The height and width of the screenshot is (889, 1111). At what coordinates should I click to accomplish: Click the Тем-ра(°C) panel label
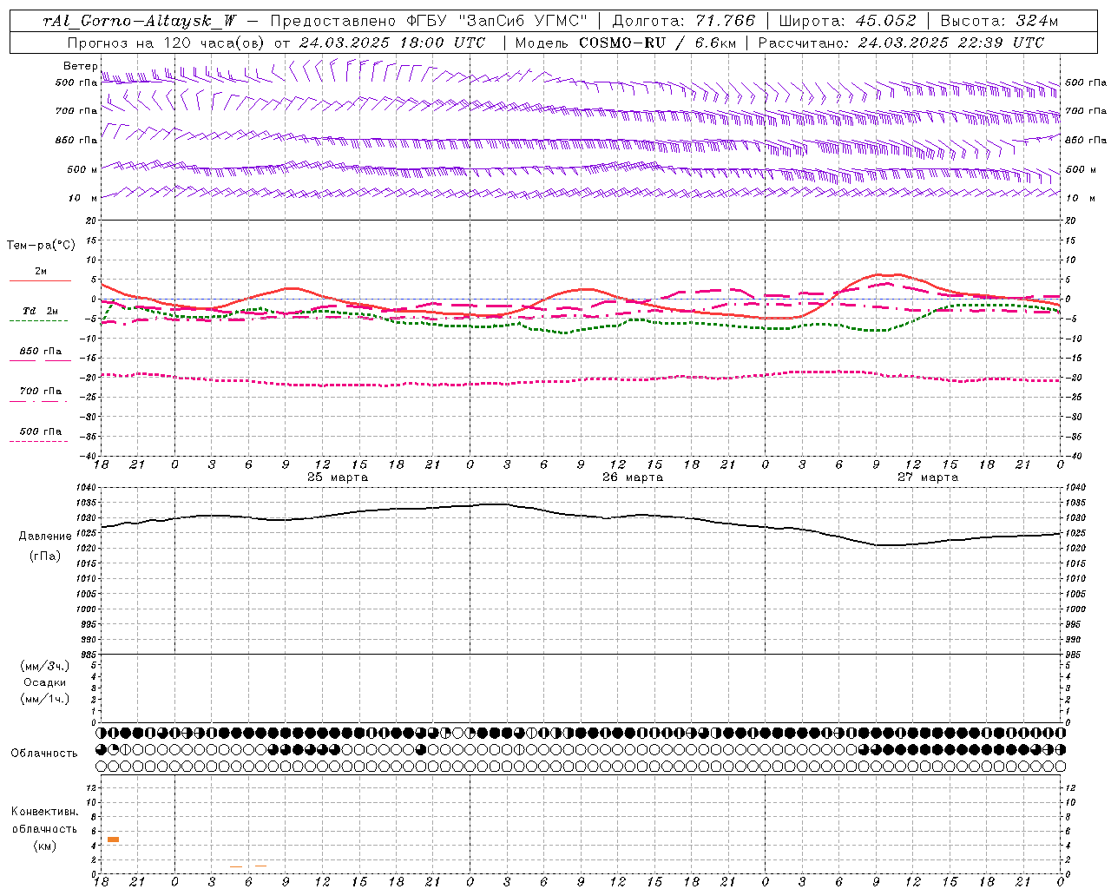tap(41, 246)
